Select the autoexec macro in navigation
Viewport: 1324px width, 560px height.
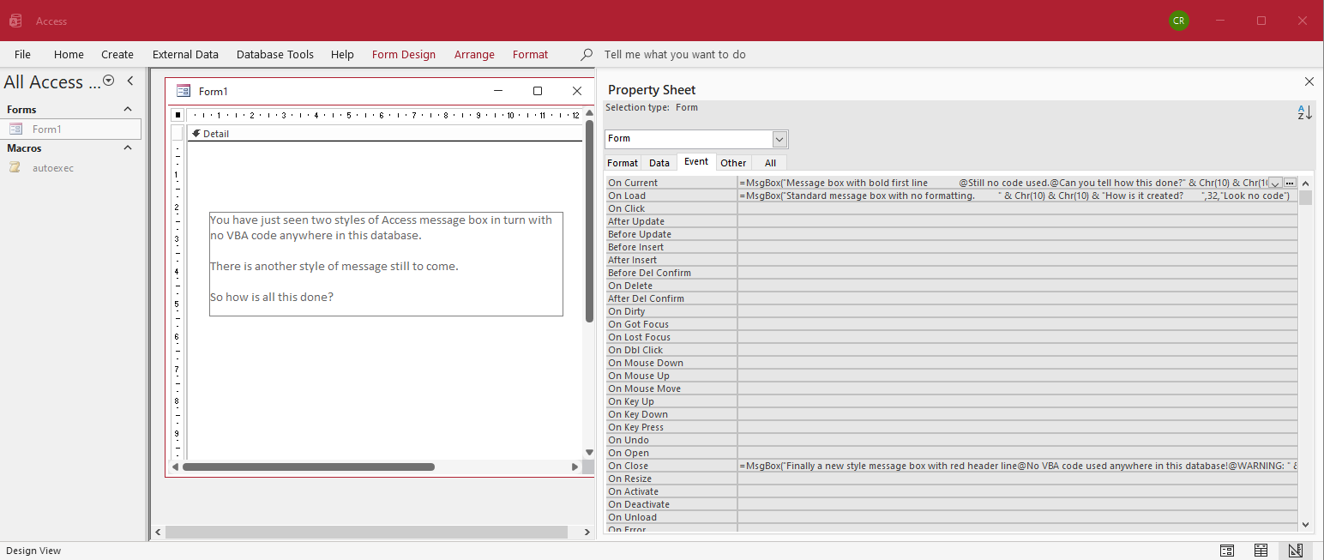(53, 168)
